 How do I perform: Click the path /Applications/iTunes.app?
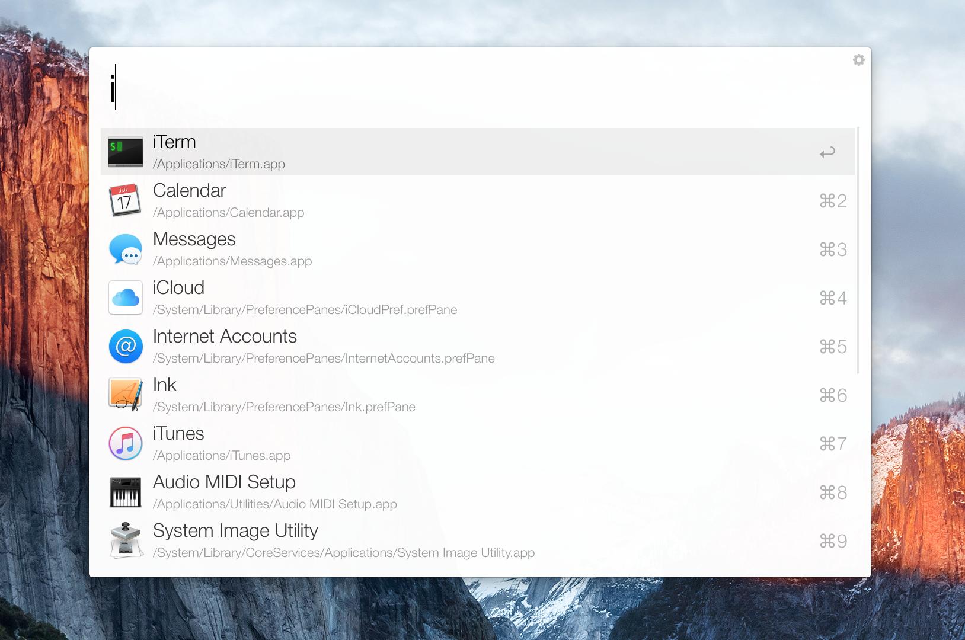click(222, 456)
